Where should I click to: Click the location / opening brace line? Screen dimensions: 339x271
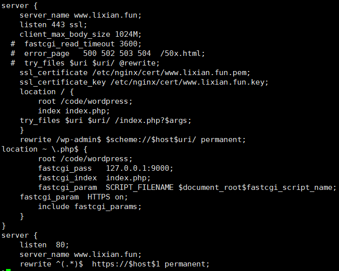(x=47, y=92)
